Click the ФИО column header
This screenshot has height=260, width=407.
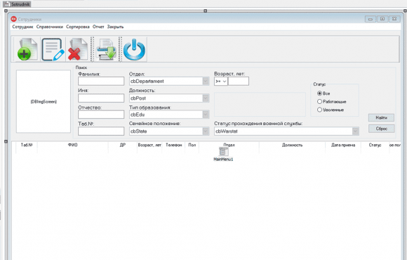click(x=73, y=145)
